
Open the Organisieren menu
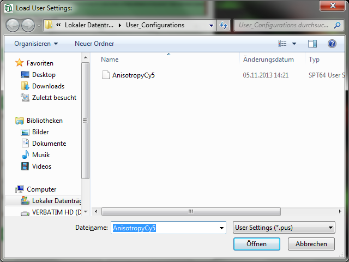pyautogui.click(x=36, y=44)
